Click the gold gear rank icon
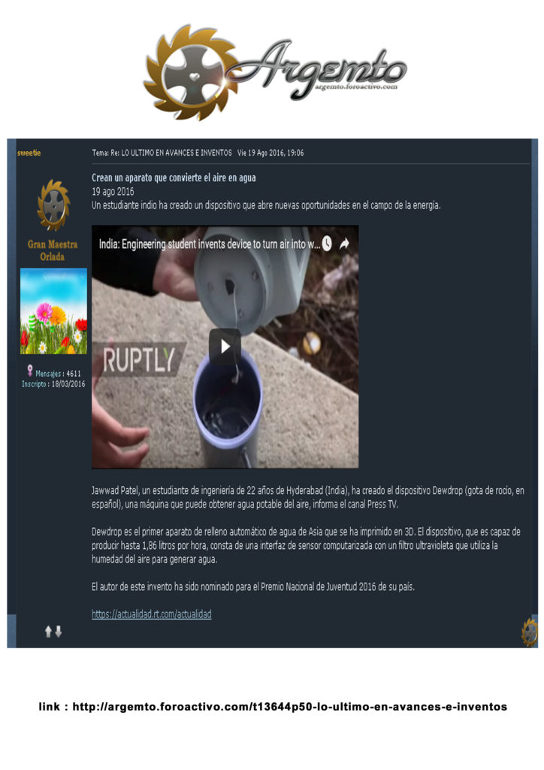544x770 pixels. pos(53,205)
